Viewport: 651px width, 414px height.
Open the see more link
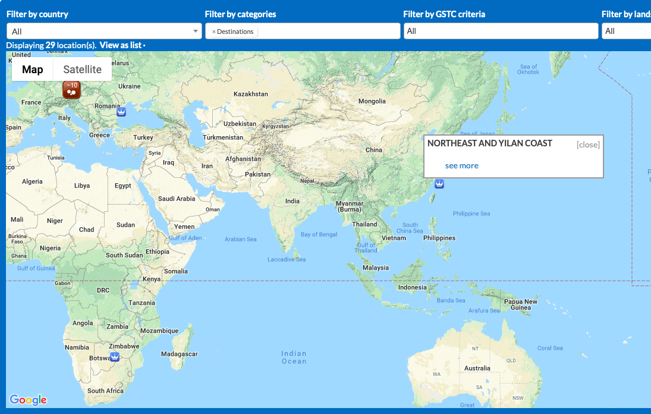coord(462,166)
